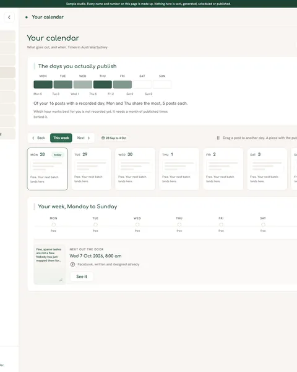This screenshot has height=372, width=297.
Task: Select the WED free slot marker
Action: point(137,224)
